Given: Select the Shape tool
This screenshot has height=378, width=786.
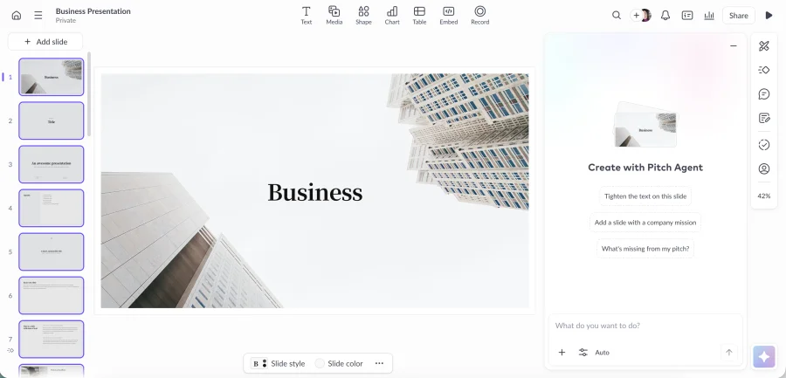Looking at the screenshot, I should click(x=363, y=15).
